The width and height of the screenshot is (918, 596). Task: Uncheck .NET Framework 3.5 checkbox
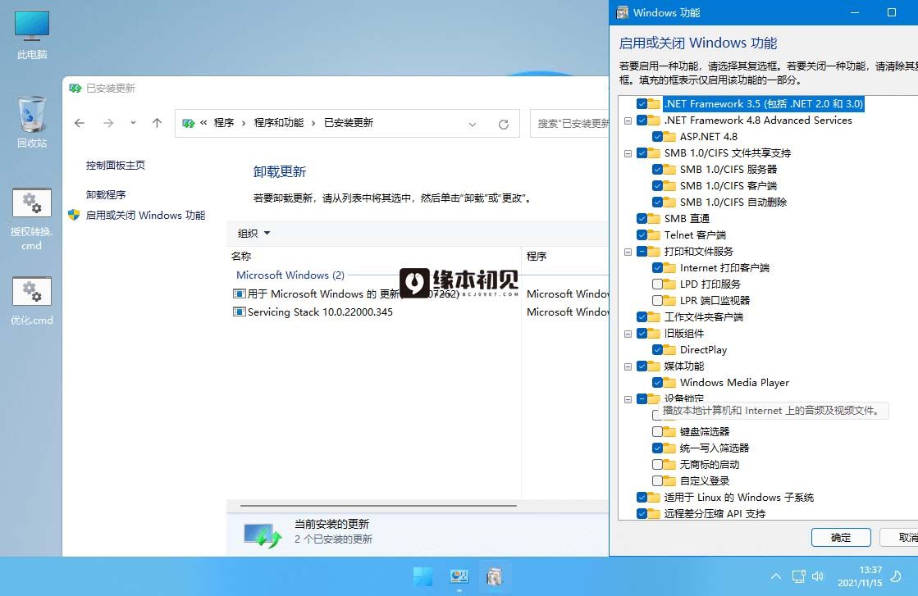pyautogui.click(x=642, y=104)
